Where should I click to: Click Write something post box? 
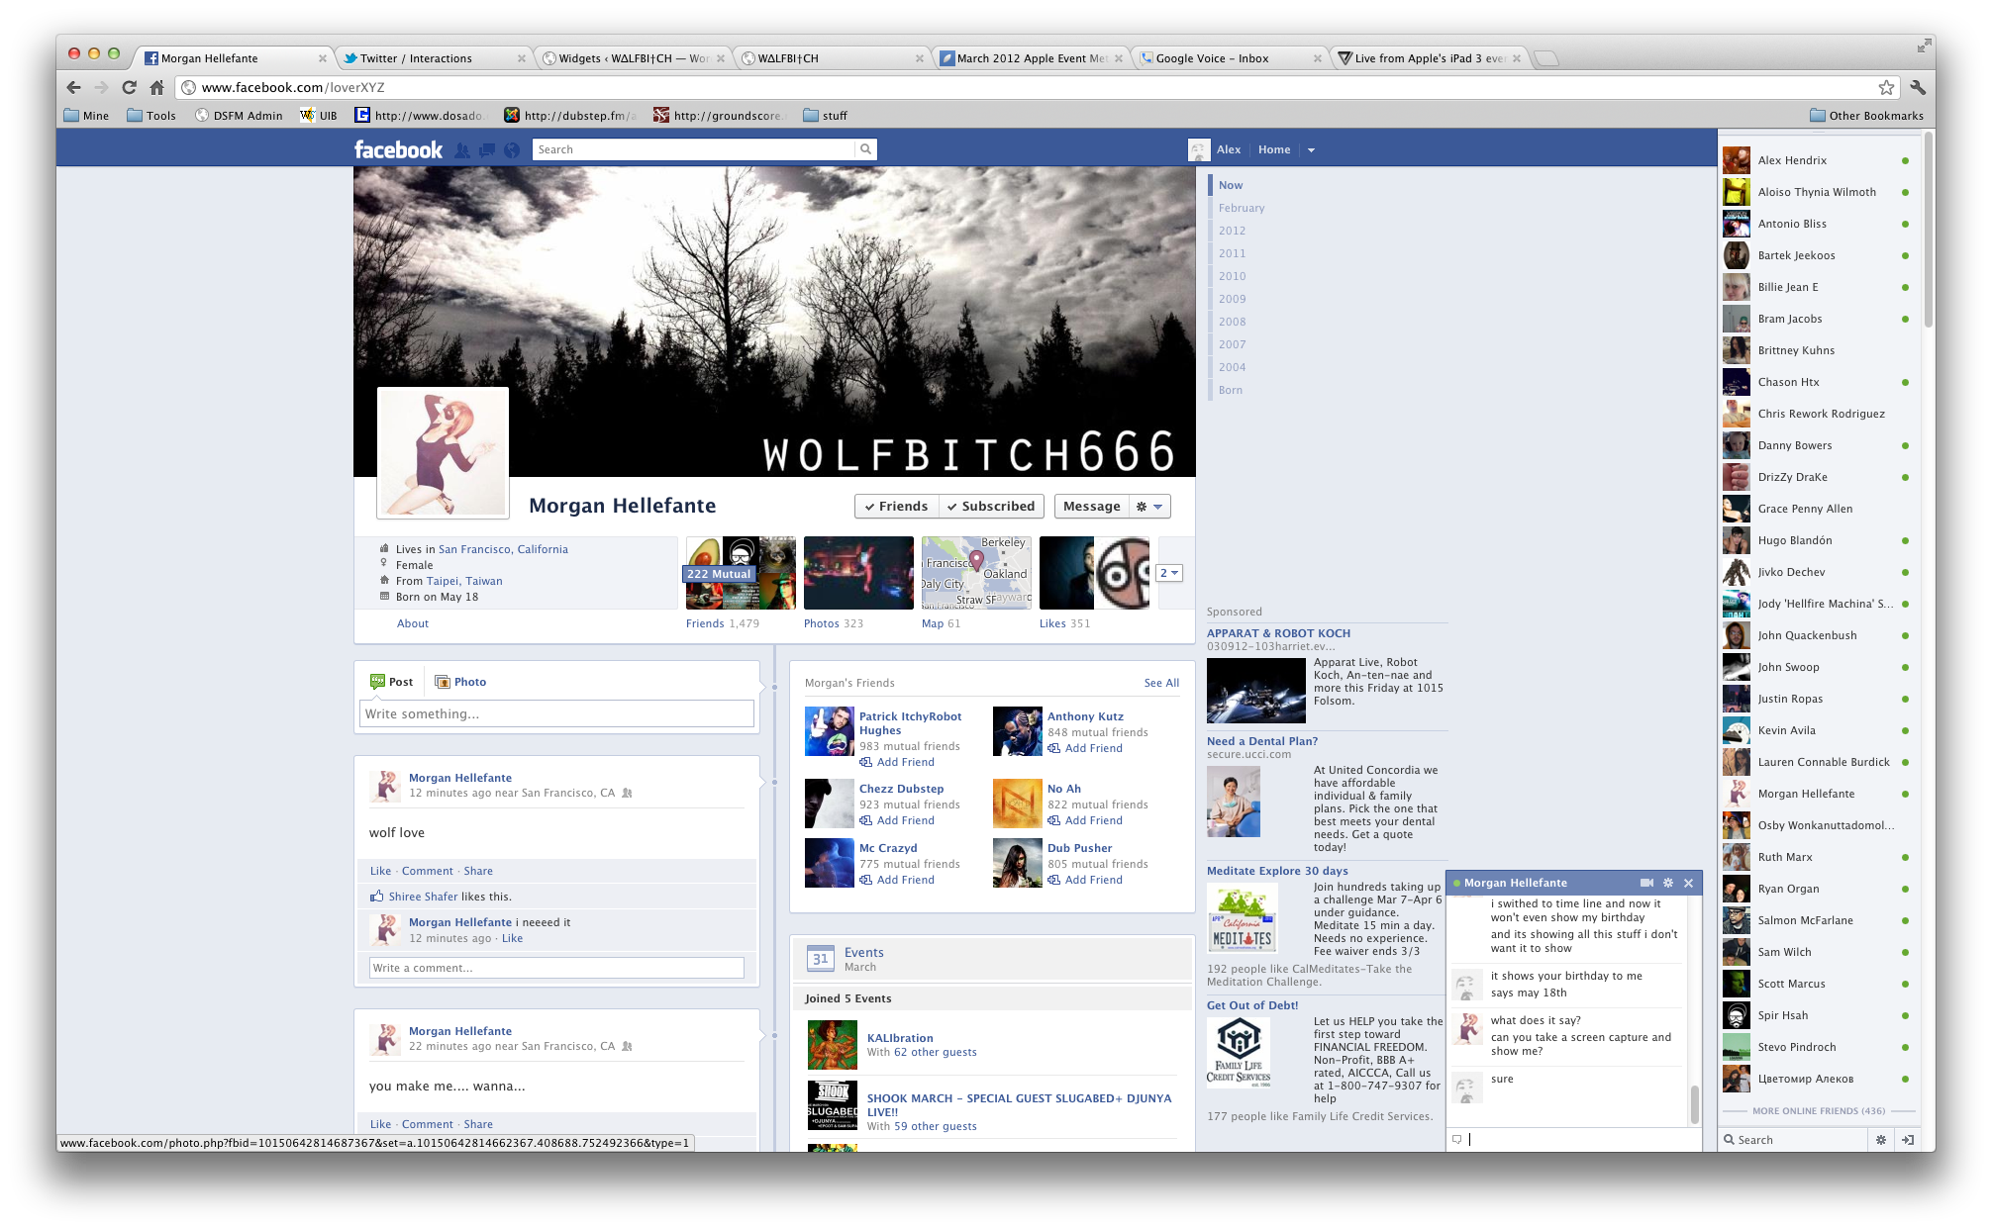556,713
